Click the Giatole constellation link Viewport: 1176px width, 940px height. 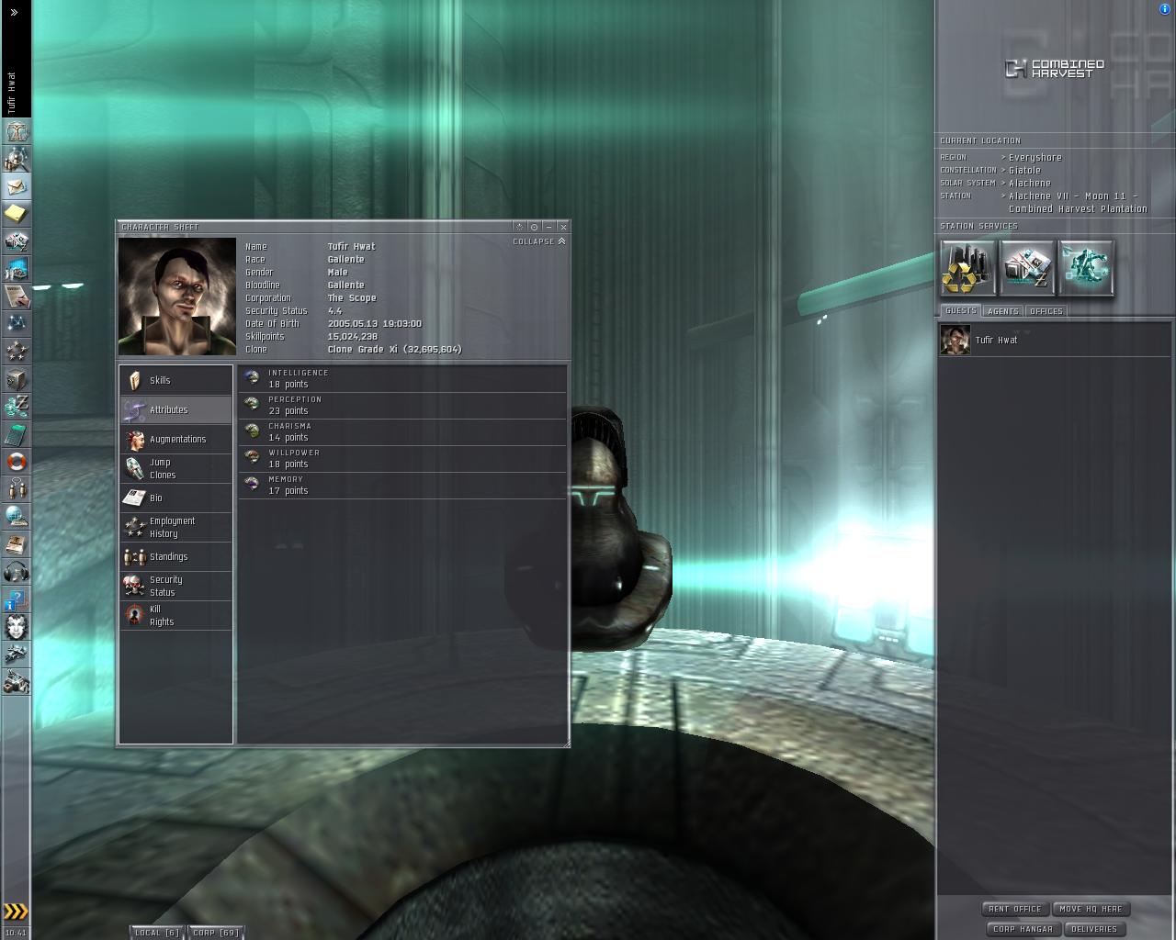(1024, 171)
